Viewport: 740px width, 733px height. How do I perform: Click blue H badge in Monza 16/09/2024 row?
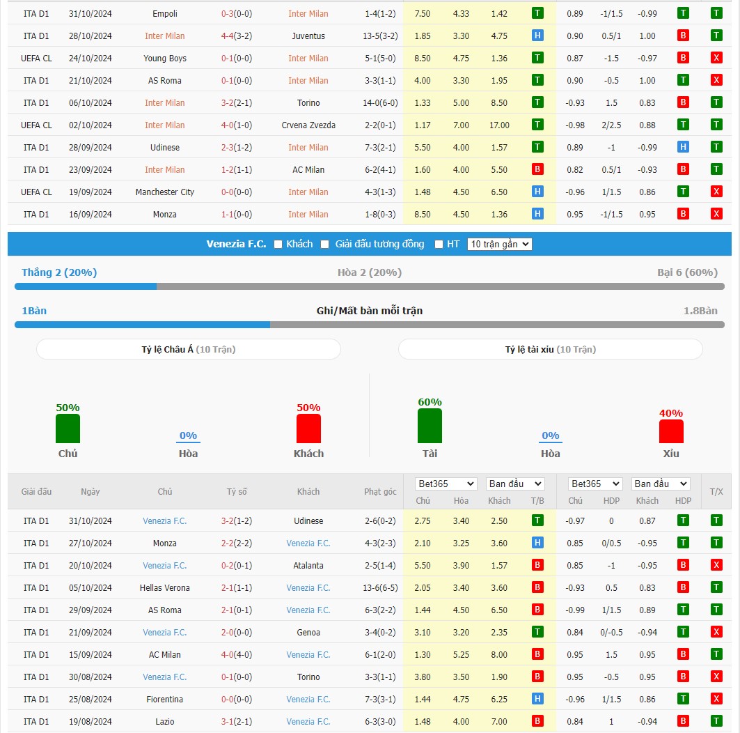(x=537, y=213)
